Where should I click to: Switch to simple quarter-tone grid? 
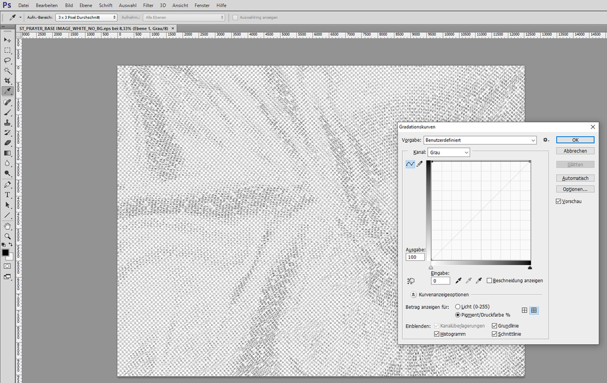(524, 310)
